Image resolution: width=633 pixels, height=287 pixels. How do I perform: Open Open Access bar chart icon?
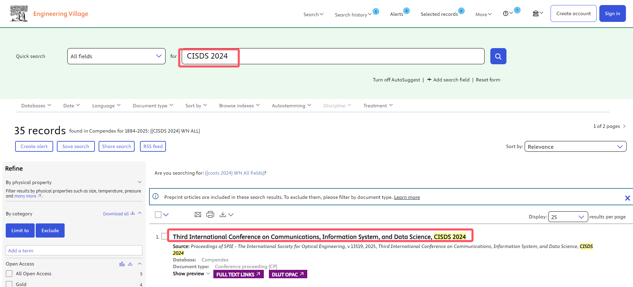(x=122, y=264)
